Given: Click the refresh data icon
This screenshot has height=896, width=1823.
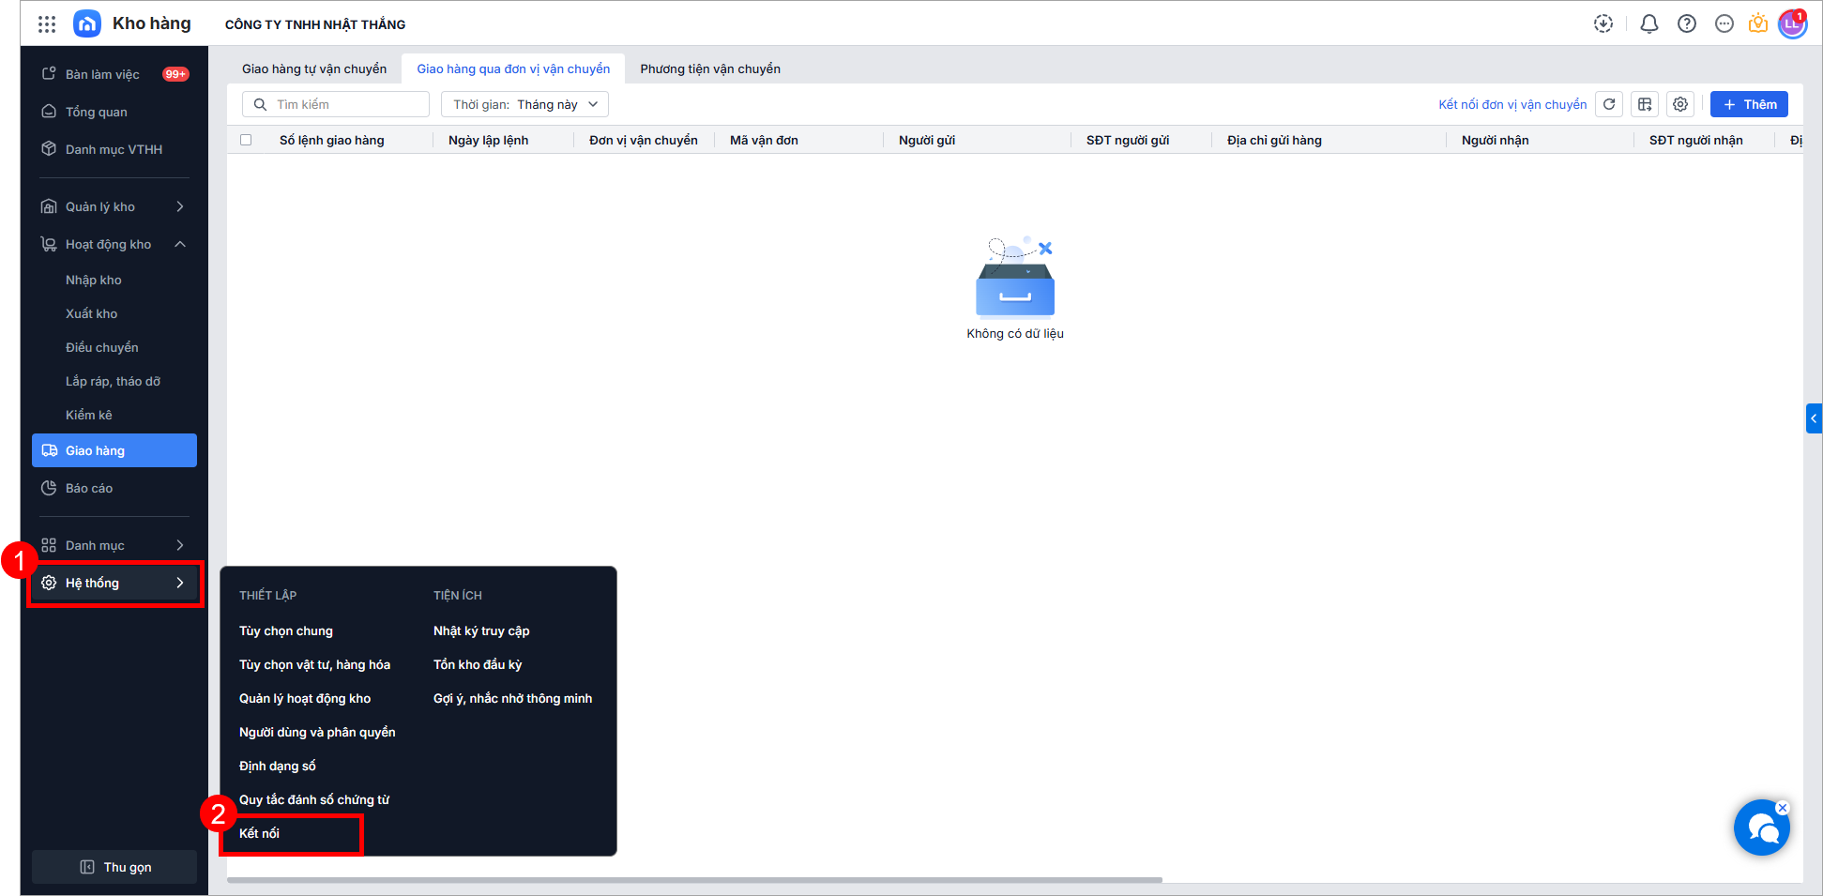Looking at the screenshot, I should pyautogui.click(x=1609, y=104).
